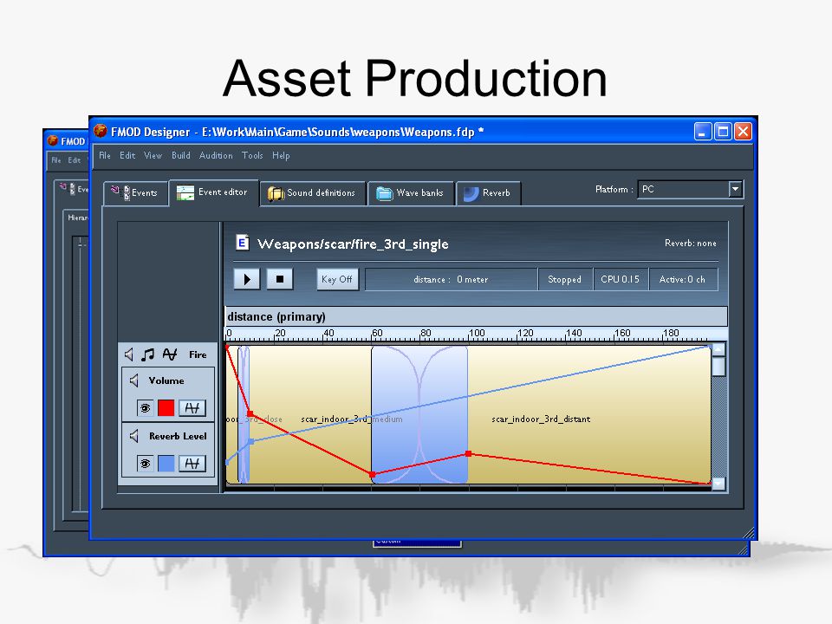Click the FMOD logo in background window

(53, 140)
